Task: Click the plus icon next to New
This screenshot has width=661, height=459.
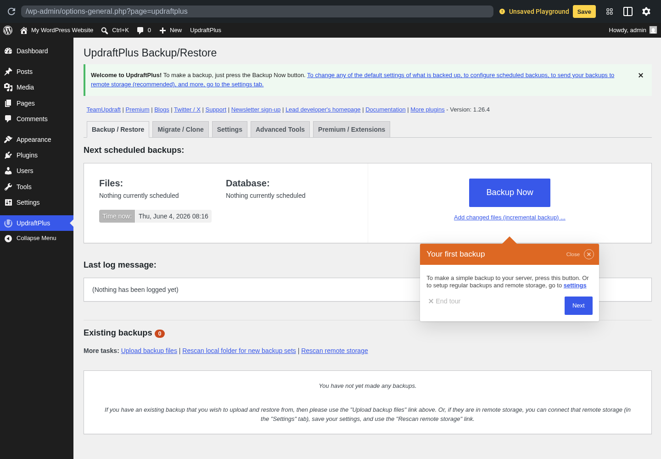Action: point(162,30)
